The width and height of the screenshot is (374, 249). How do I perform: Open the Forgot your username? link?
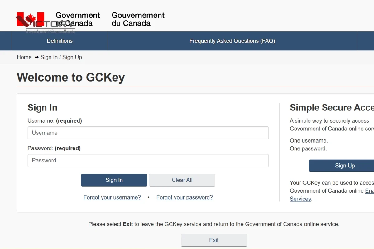click(112, 197)
